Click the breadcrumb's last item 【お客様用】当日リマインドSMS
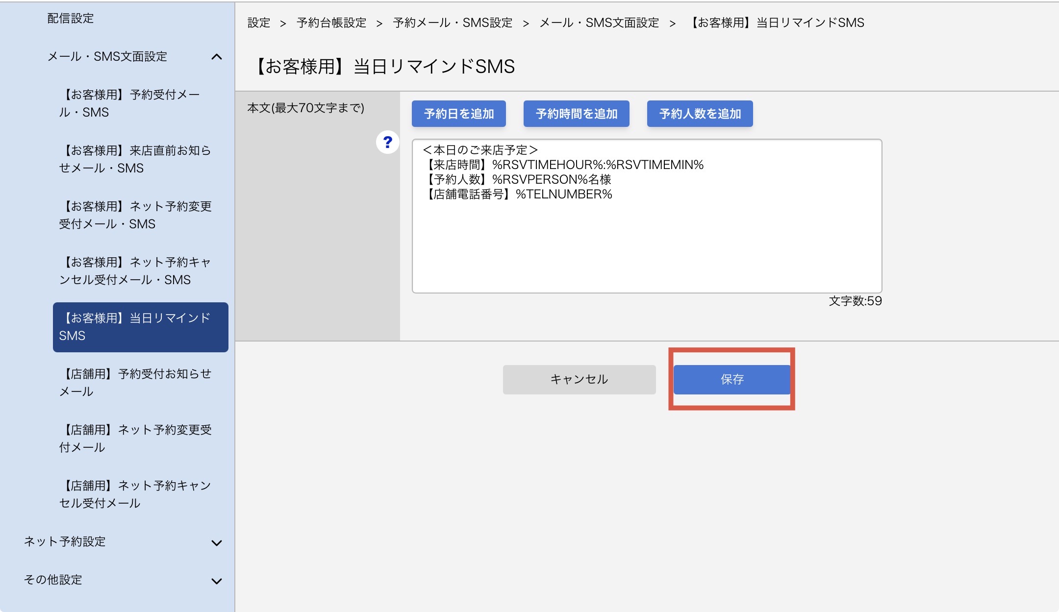This screenshot has width=1059, height=612. click(x=777, y=23)
